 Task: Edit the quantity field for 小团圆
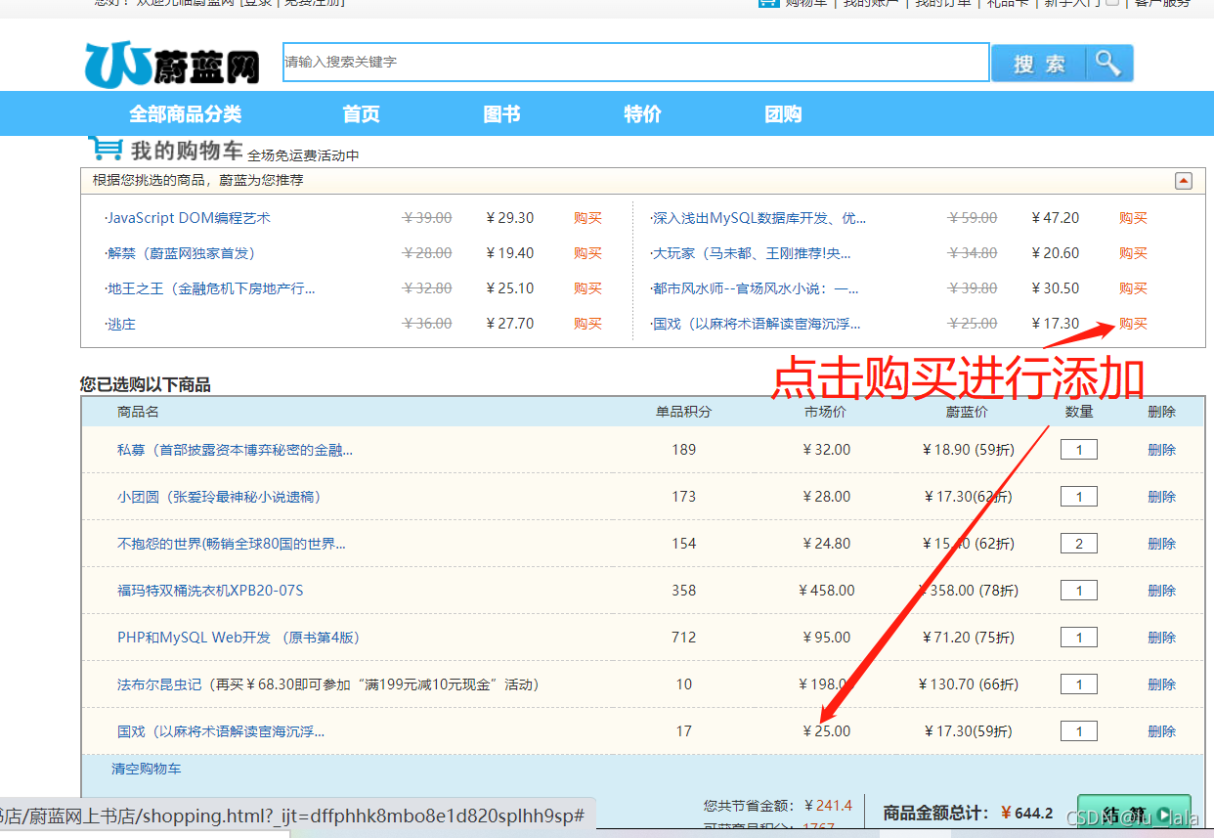pyautogui.click(x=1079, y=497)
